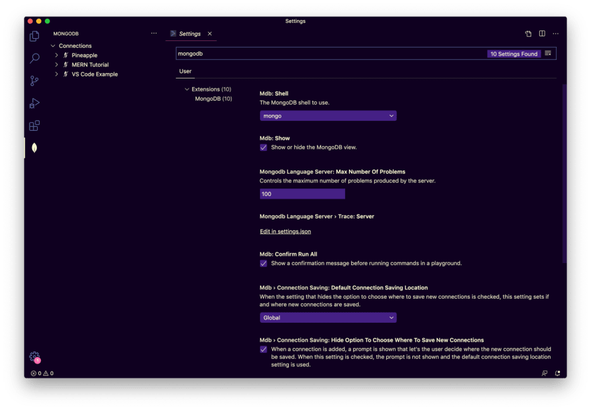Toggle Hide Option To Choose Where To Save checkbox
Screen dimensions: 591x410
pos(263,350)
